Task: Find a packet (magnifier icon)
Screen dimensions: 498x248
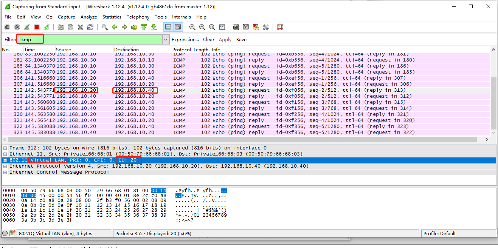Action: point(104,27)
